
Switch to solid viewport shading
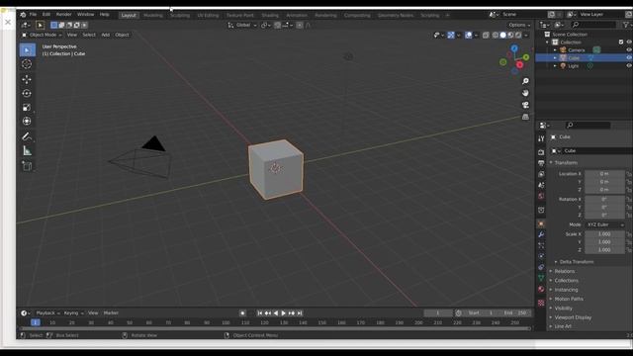(x=503, y=36)
